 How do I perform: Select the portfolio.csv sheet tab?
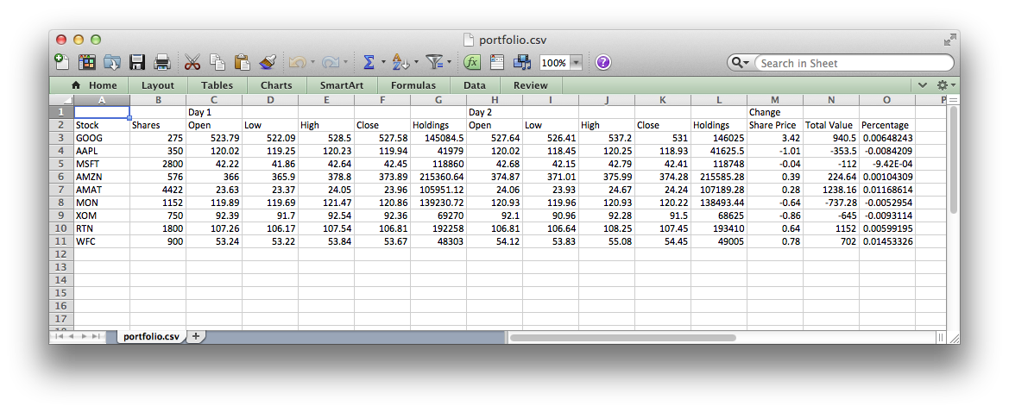click(x=151, y=336)
